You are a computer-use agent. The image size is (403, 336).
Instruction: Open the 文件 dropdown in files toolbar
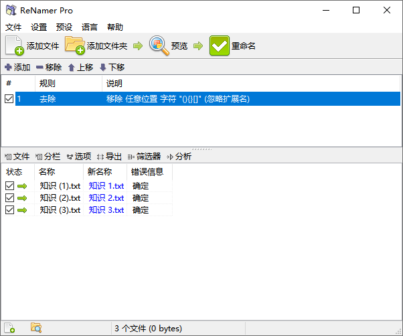click(x=17, y=157)
